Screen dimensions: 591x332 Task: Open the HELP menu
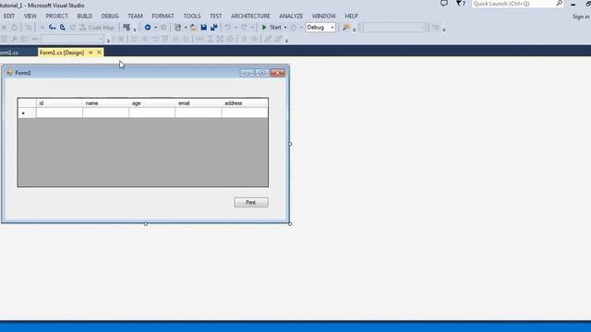[351, 17]
